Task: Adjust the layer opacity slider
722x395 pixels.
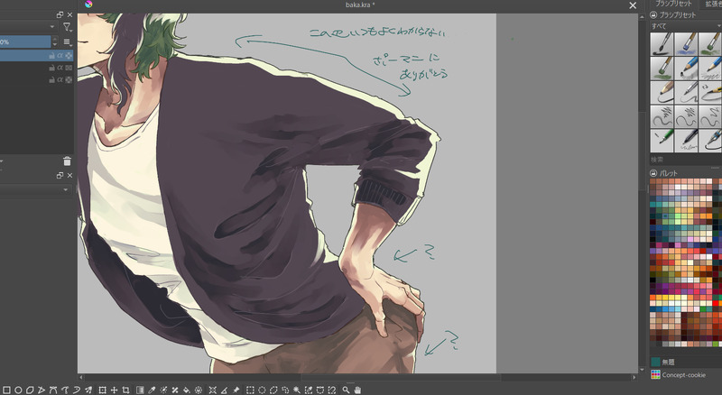Action: [25, 41]
